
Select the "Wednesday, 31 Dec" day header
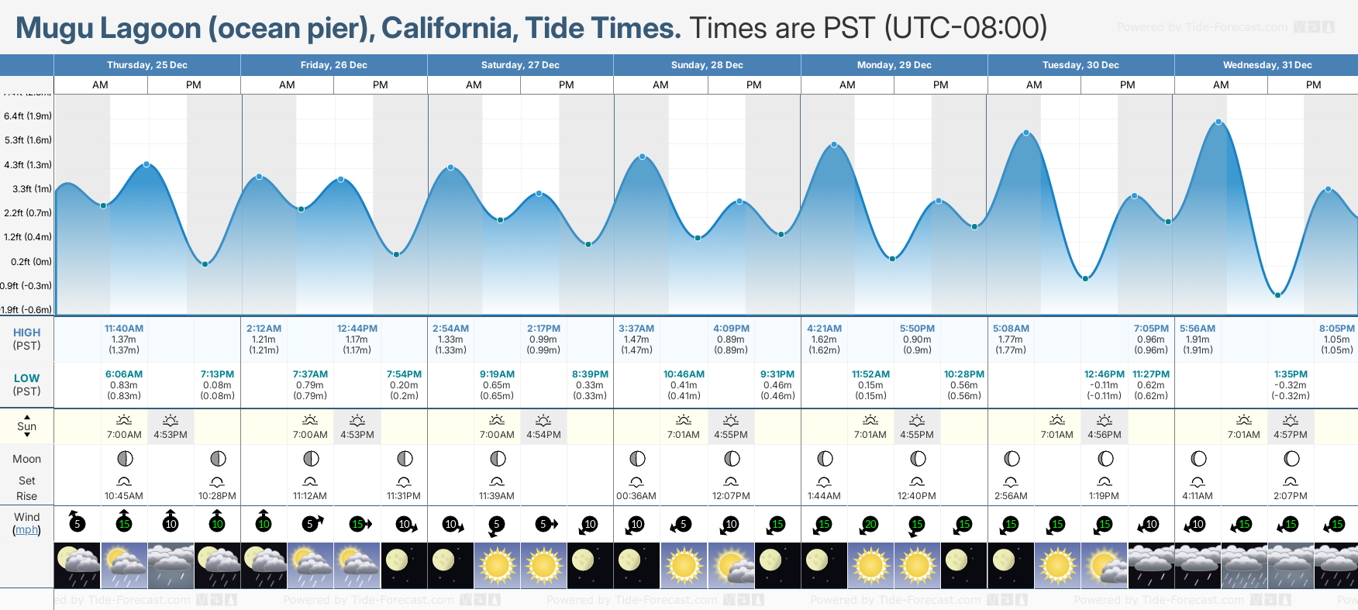(x=1267, y=65)
